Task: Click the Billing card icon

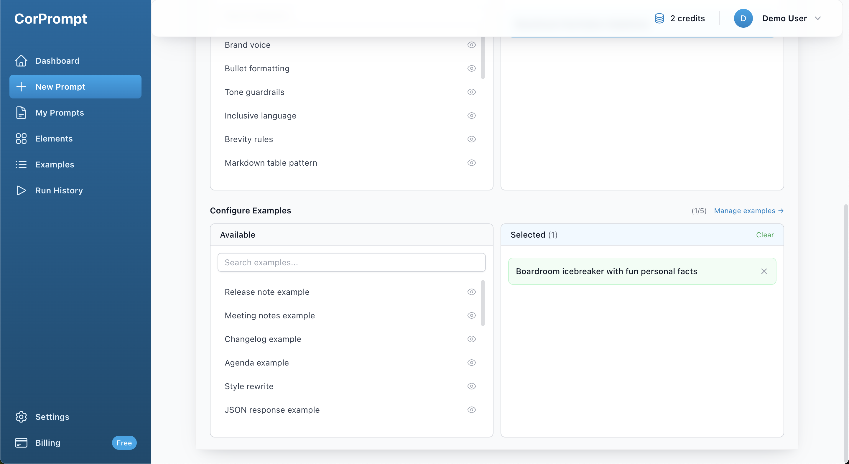Action: [x=21, y=442]
